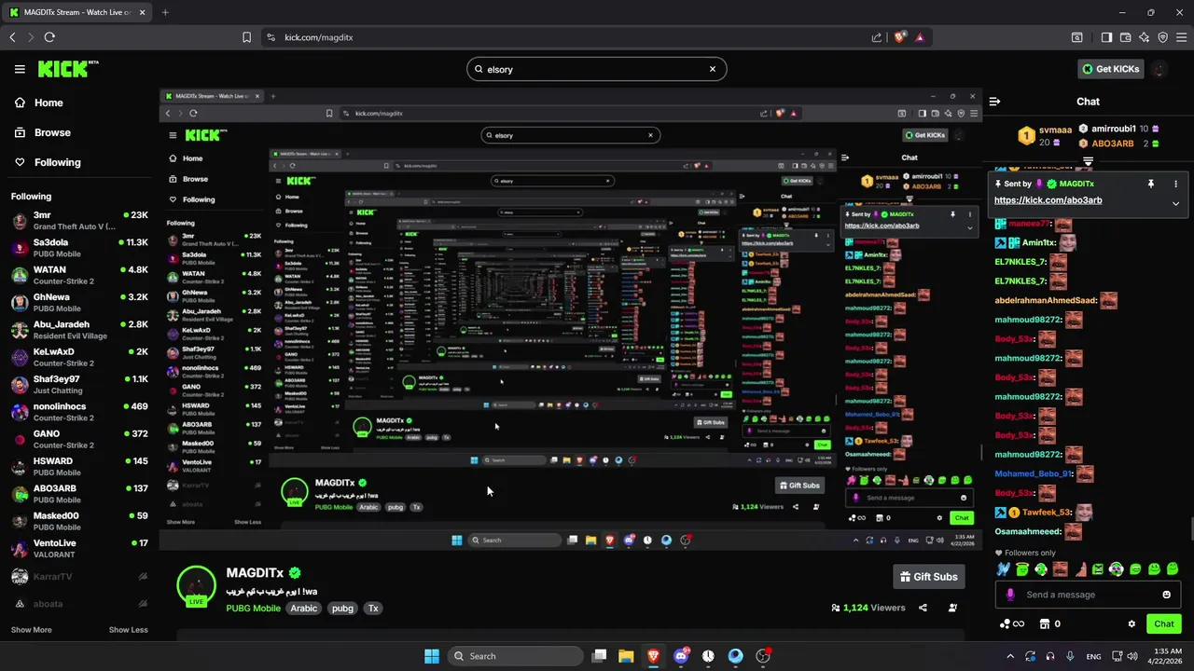Open the user profile avatar menu

[1159, 69]
